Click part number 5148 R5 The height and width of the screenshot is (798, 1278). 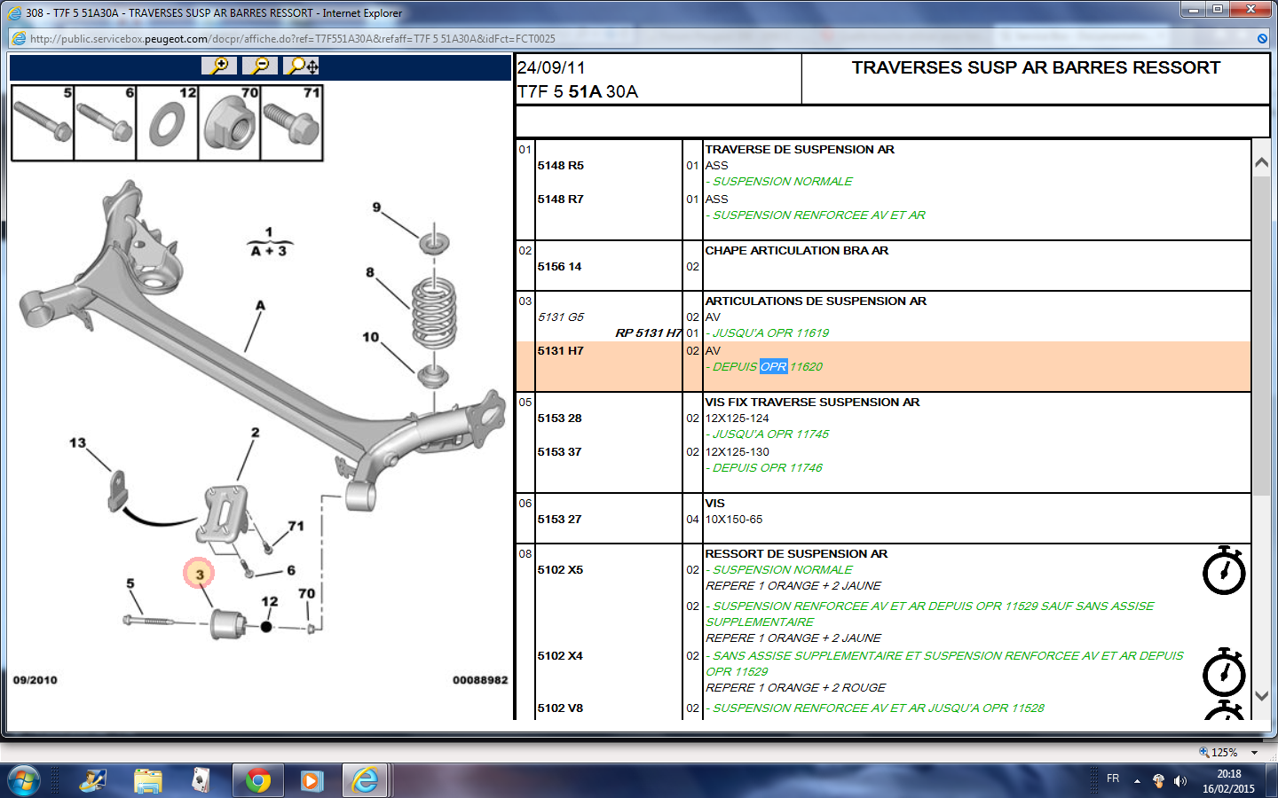560,166
